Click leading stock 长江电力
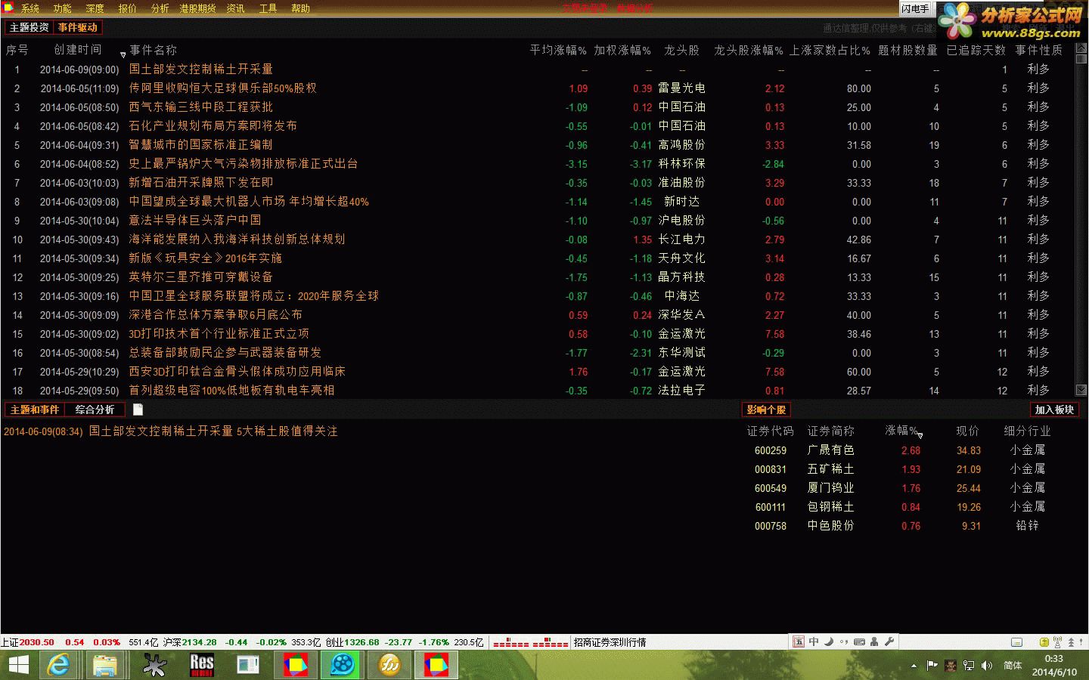The width and height of the screenshot is (1089, 680). click(681, 239)
